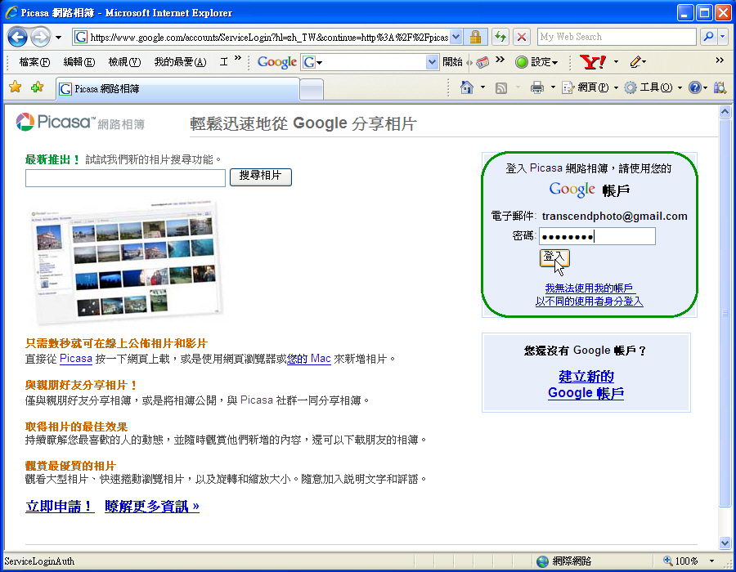Screen dimensions: 736x572
Task: Click 建立新的 Google 帳戶 link
Action: click(x=586, y=384)
